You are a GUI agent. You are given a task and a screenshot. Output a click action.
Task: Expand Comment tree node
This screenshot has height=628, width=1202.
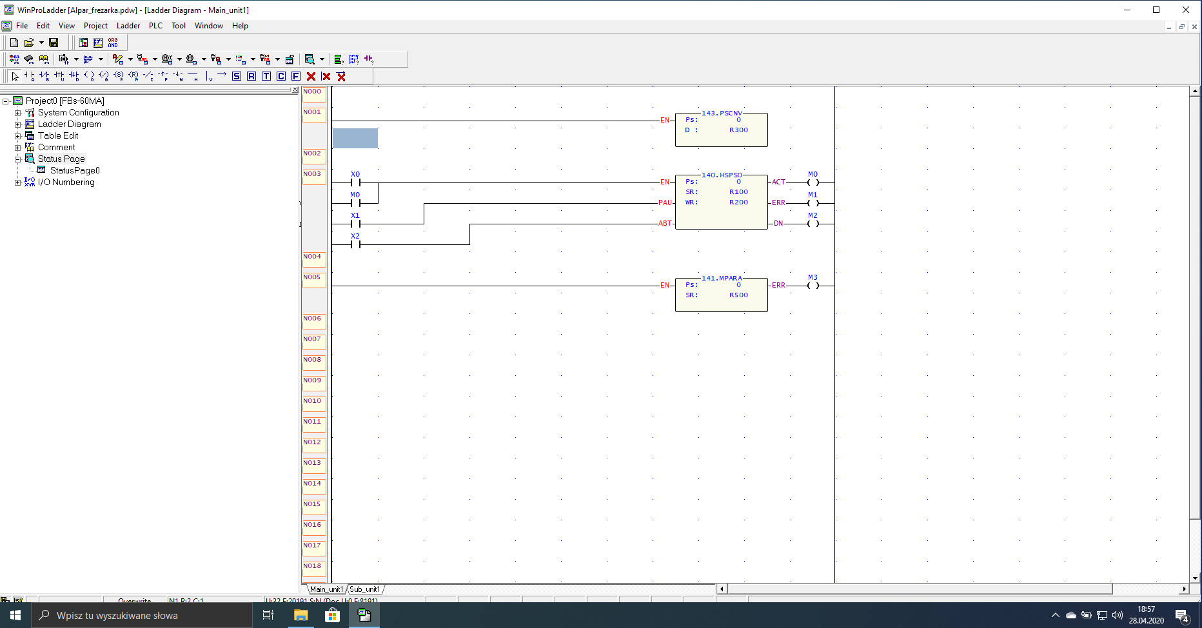[x=18, y=148]
